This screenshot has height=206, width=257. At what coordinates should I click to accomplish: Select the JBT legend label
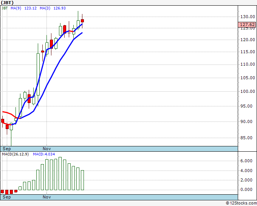click(x=5, y=8)
